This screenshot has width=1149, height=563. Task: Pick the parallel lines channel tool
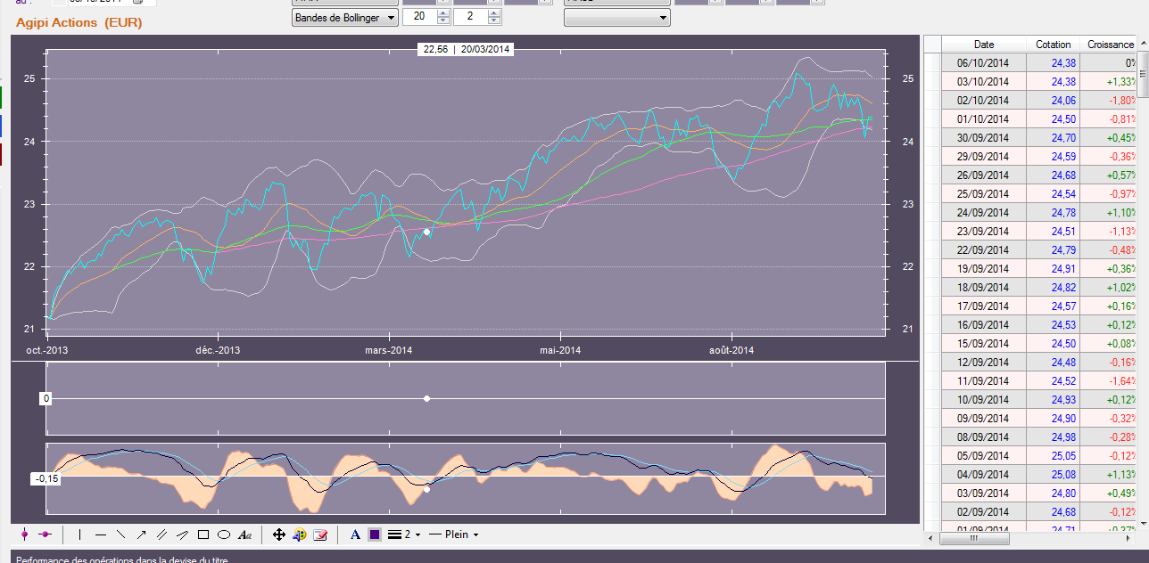click(x=161, y=534)
